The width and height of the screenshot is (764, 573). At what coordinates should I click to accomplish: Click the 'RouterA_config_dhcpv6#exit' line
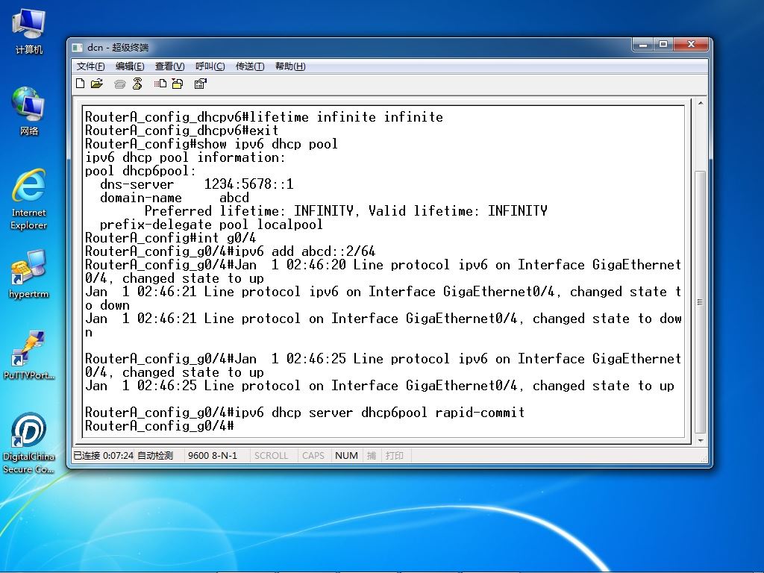click(x=182, y=131)
